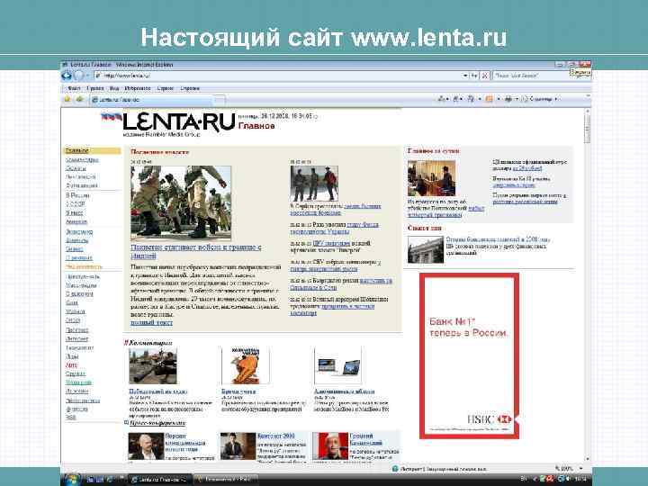This screenshot has width=648, height=486.
Task: Click the printer icon in command bar
Action: [x=508, y=99]
